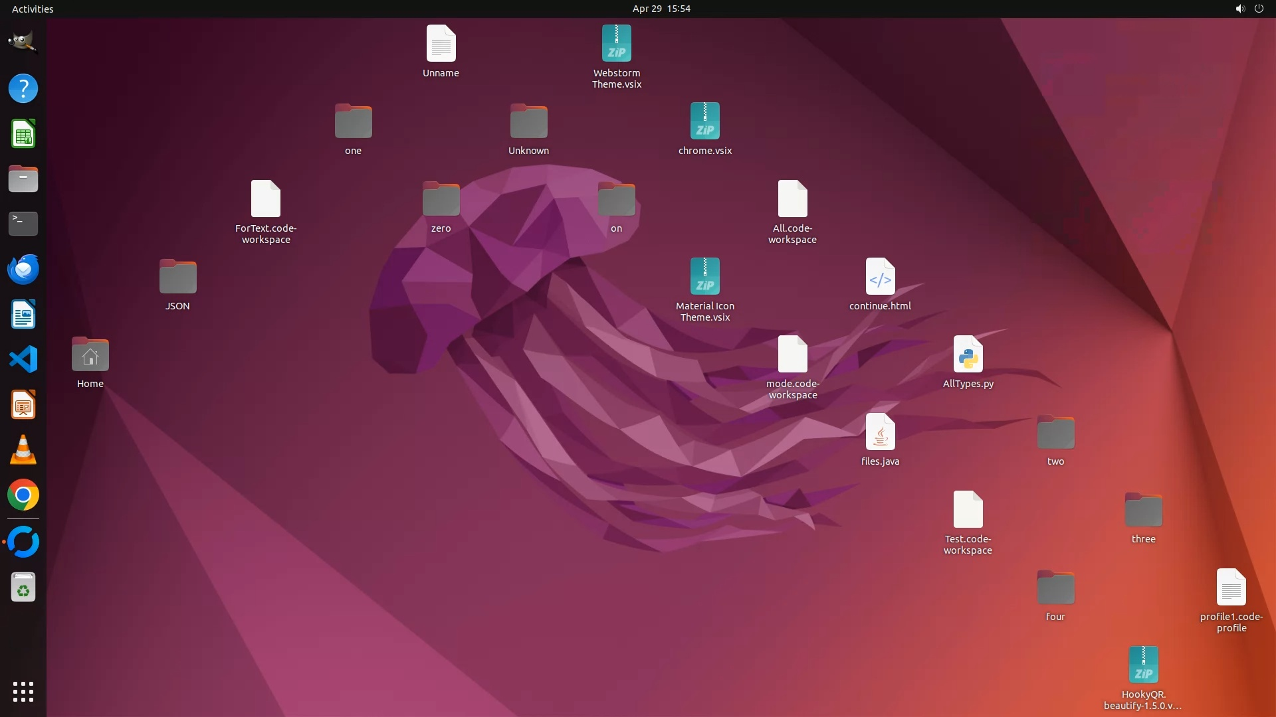The image size is (1276, 717).
Task: Open the clock showing Apr 29 15:54
Action: (x=661, y=9)
